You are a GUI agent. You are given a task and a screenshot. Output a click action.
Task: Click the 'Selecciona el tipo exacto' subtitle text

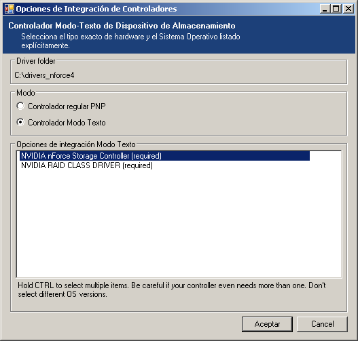point(130,41)
